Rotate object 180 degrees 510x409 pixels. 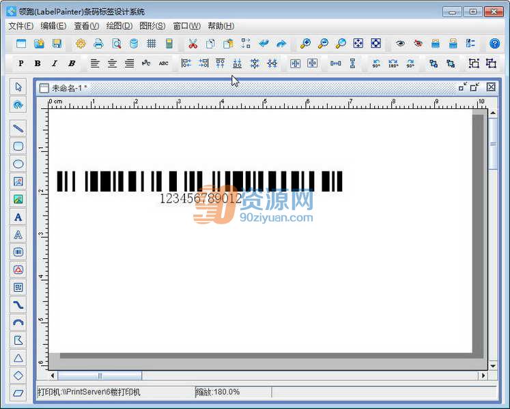pyautogui.click(x=393, y=63)
